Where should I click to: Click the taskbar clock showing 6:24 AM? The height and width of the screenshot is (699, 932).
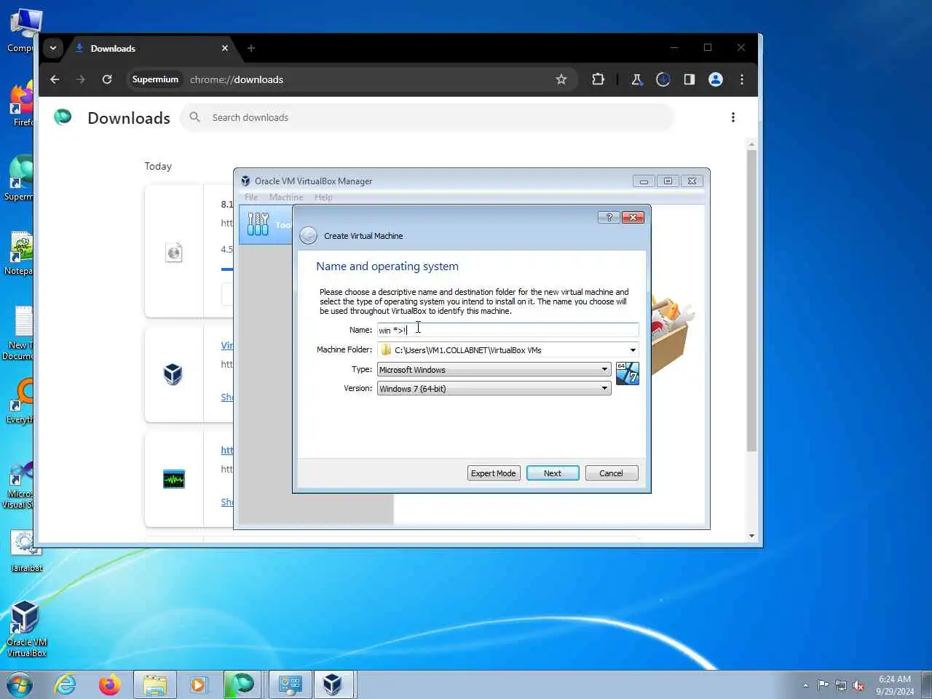895,685
